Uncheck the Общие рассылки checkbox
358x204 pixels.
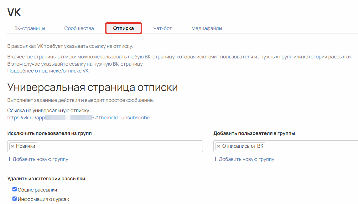click(14, 189)
